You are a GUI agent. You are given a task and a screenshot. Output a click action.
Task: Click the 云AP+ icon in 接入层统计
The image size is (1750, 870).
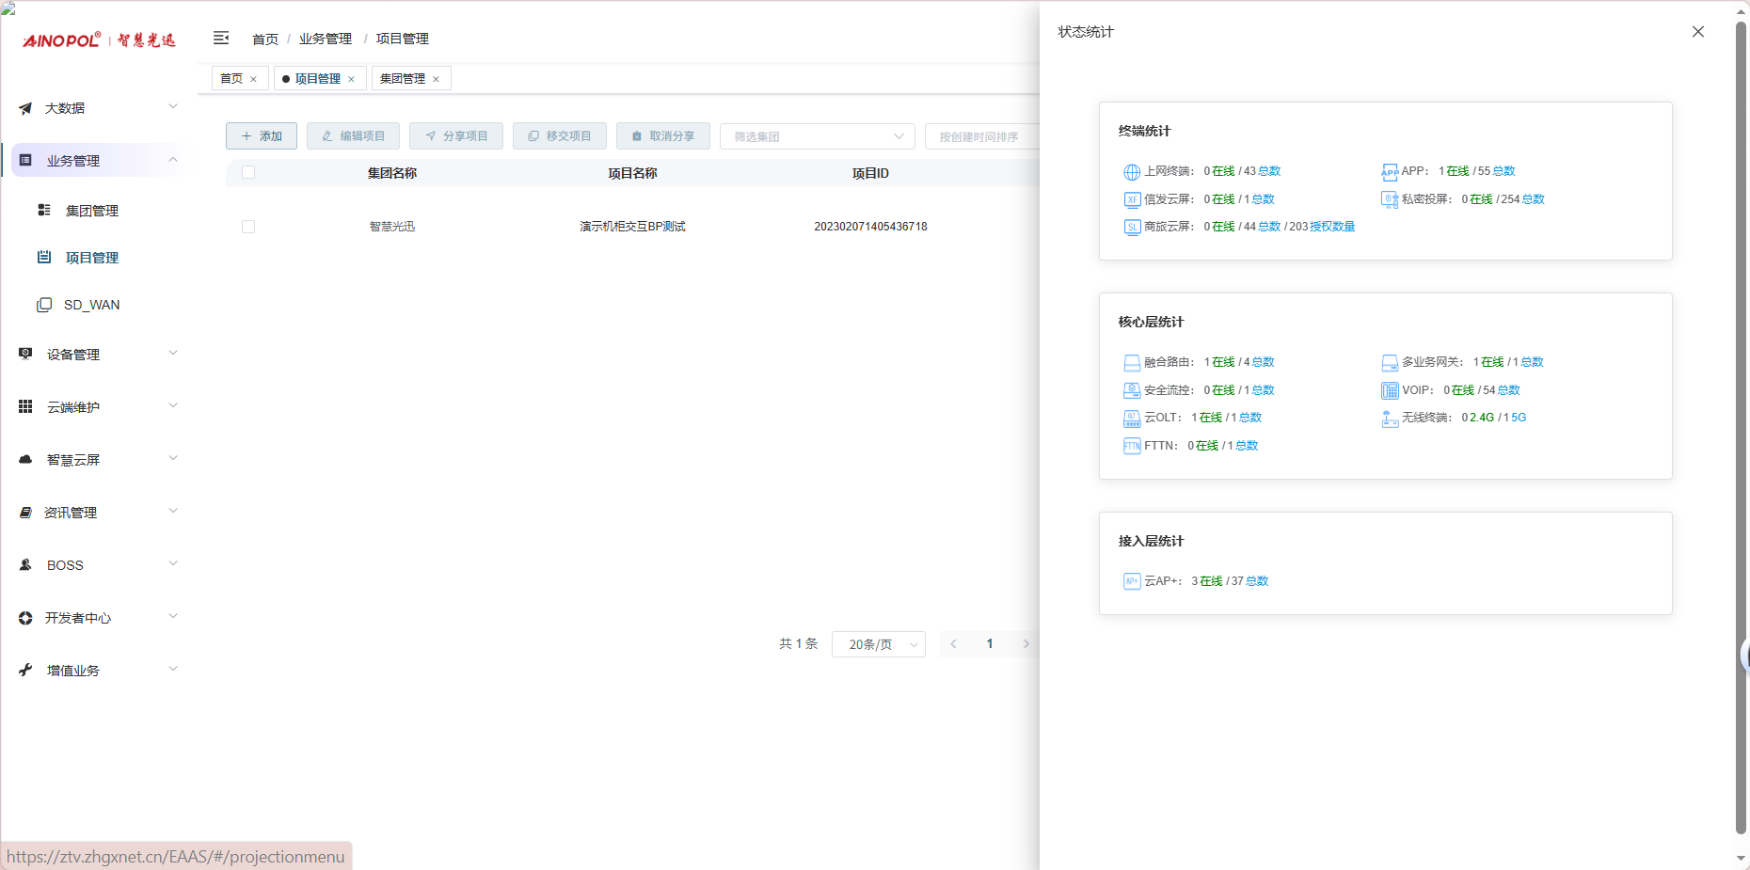pyautogui.click(x=1132, y=582)
